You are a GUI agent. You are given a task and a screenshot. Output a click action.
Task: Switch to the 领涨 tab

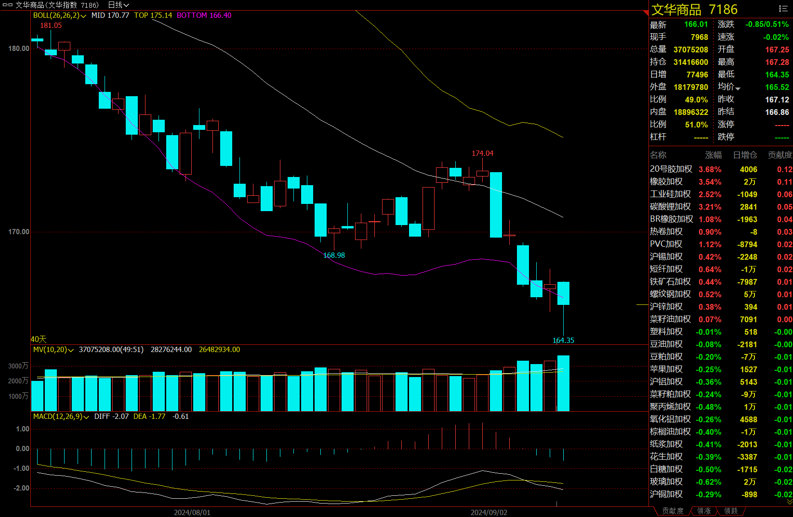click(704, 511)
